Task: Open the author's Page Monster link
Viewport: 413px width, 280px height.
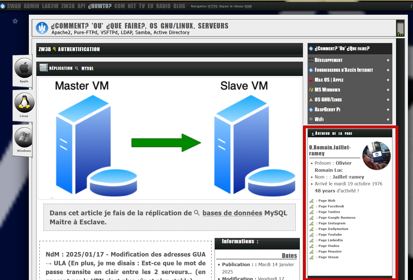Action: [x=330, y=251]
